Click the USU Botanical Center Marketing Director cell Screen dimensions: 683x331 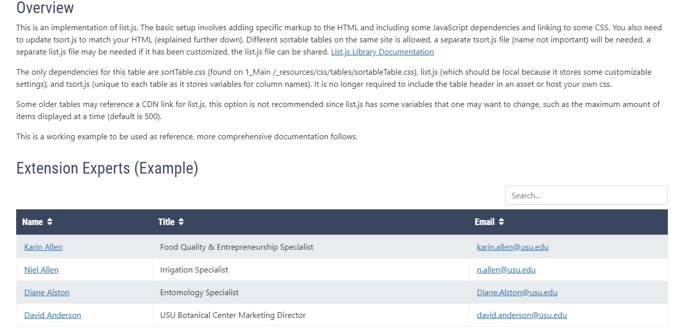tap(232, 315)
